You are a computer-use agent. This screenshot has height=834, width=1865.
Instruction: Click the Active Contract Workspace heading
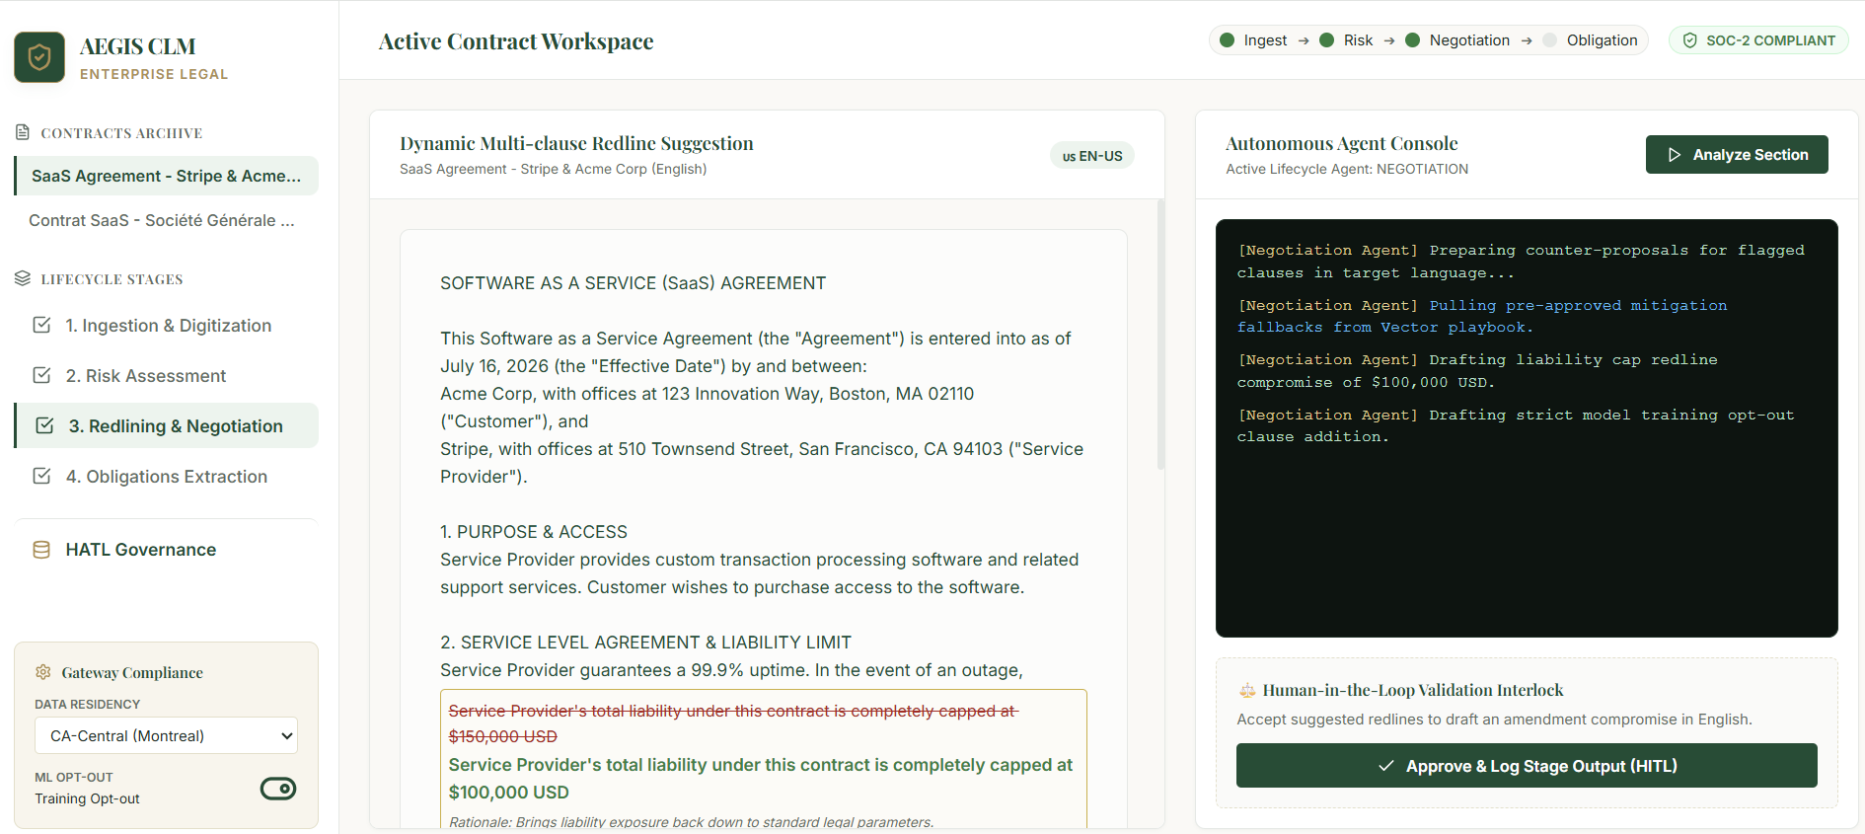[x=516, y=41]
